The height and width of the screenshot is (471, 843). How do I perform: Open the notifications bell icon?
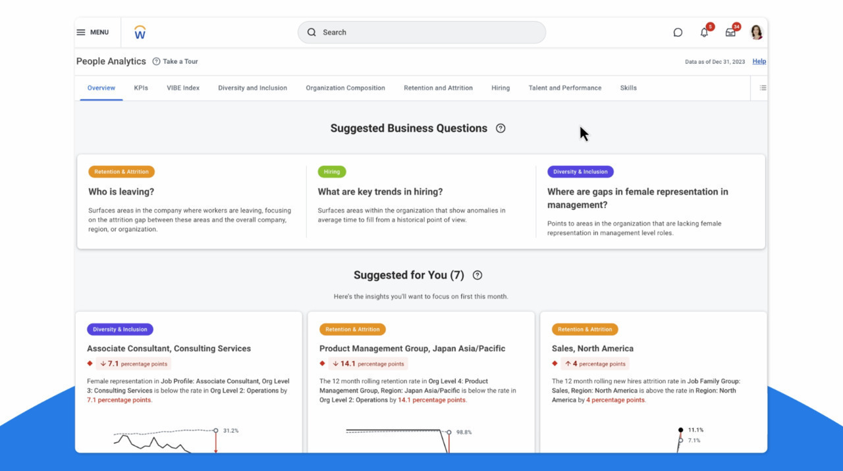pos(704,32)
